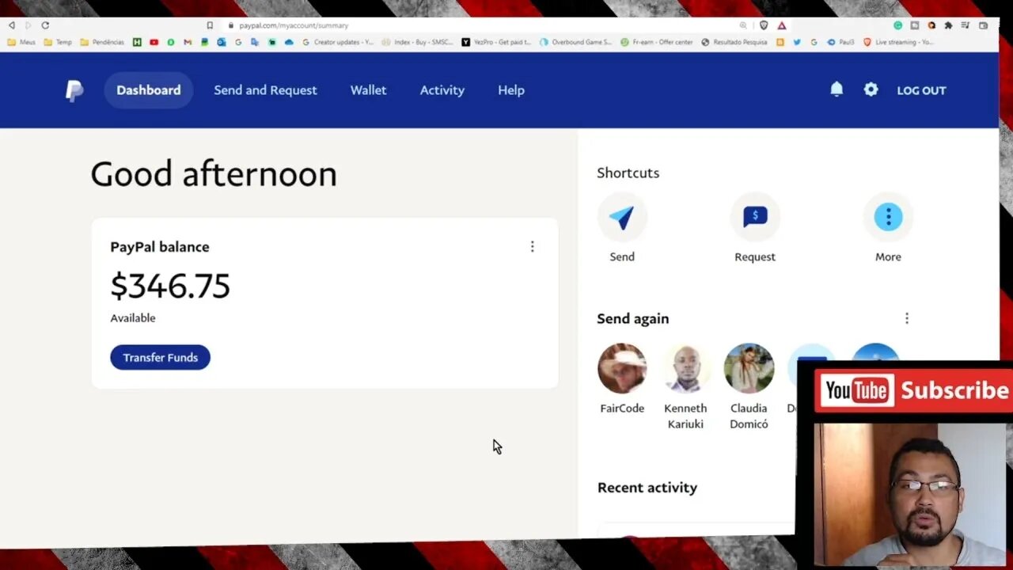Image resolution: width=1013 pixels, height=570 pixels.
Task: Open the Live streaming bookmark
Action: point(898,42)
